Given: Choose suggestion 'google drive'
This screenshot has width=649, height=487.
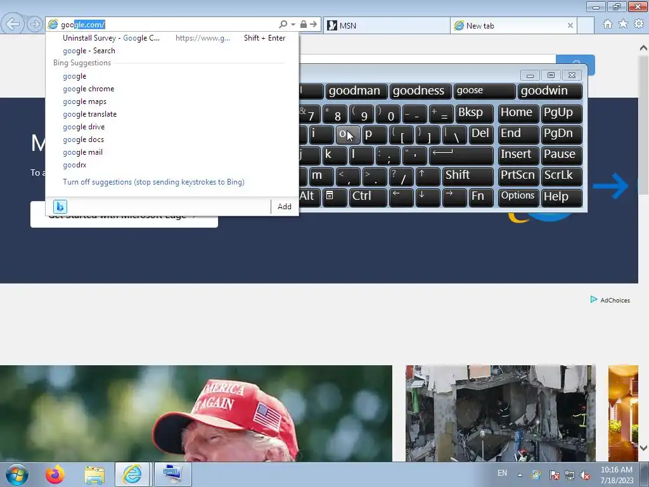Looking at the screenshot, I should [172, 127].
